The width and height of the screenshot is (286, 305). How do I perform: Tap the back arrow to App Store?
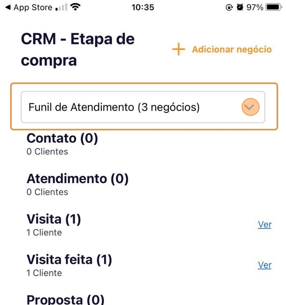7,8
